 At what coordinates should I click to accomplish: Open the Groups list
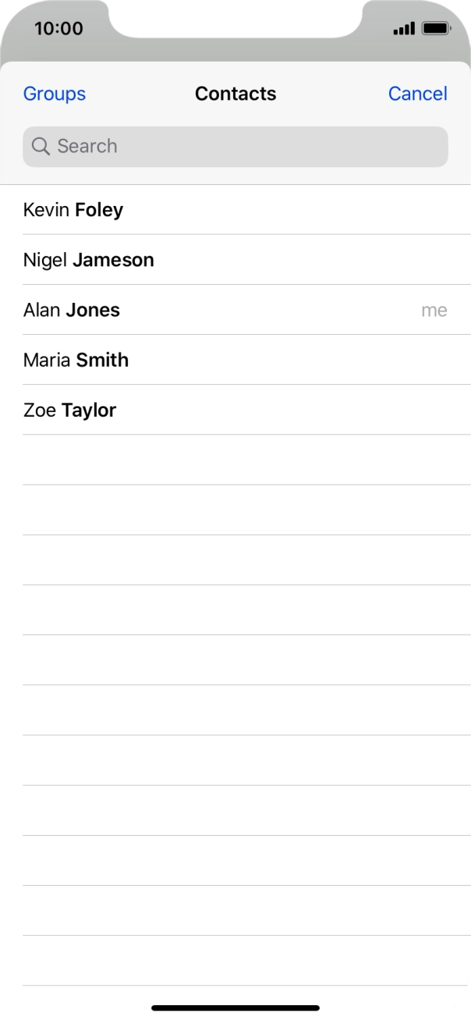55,94
